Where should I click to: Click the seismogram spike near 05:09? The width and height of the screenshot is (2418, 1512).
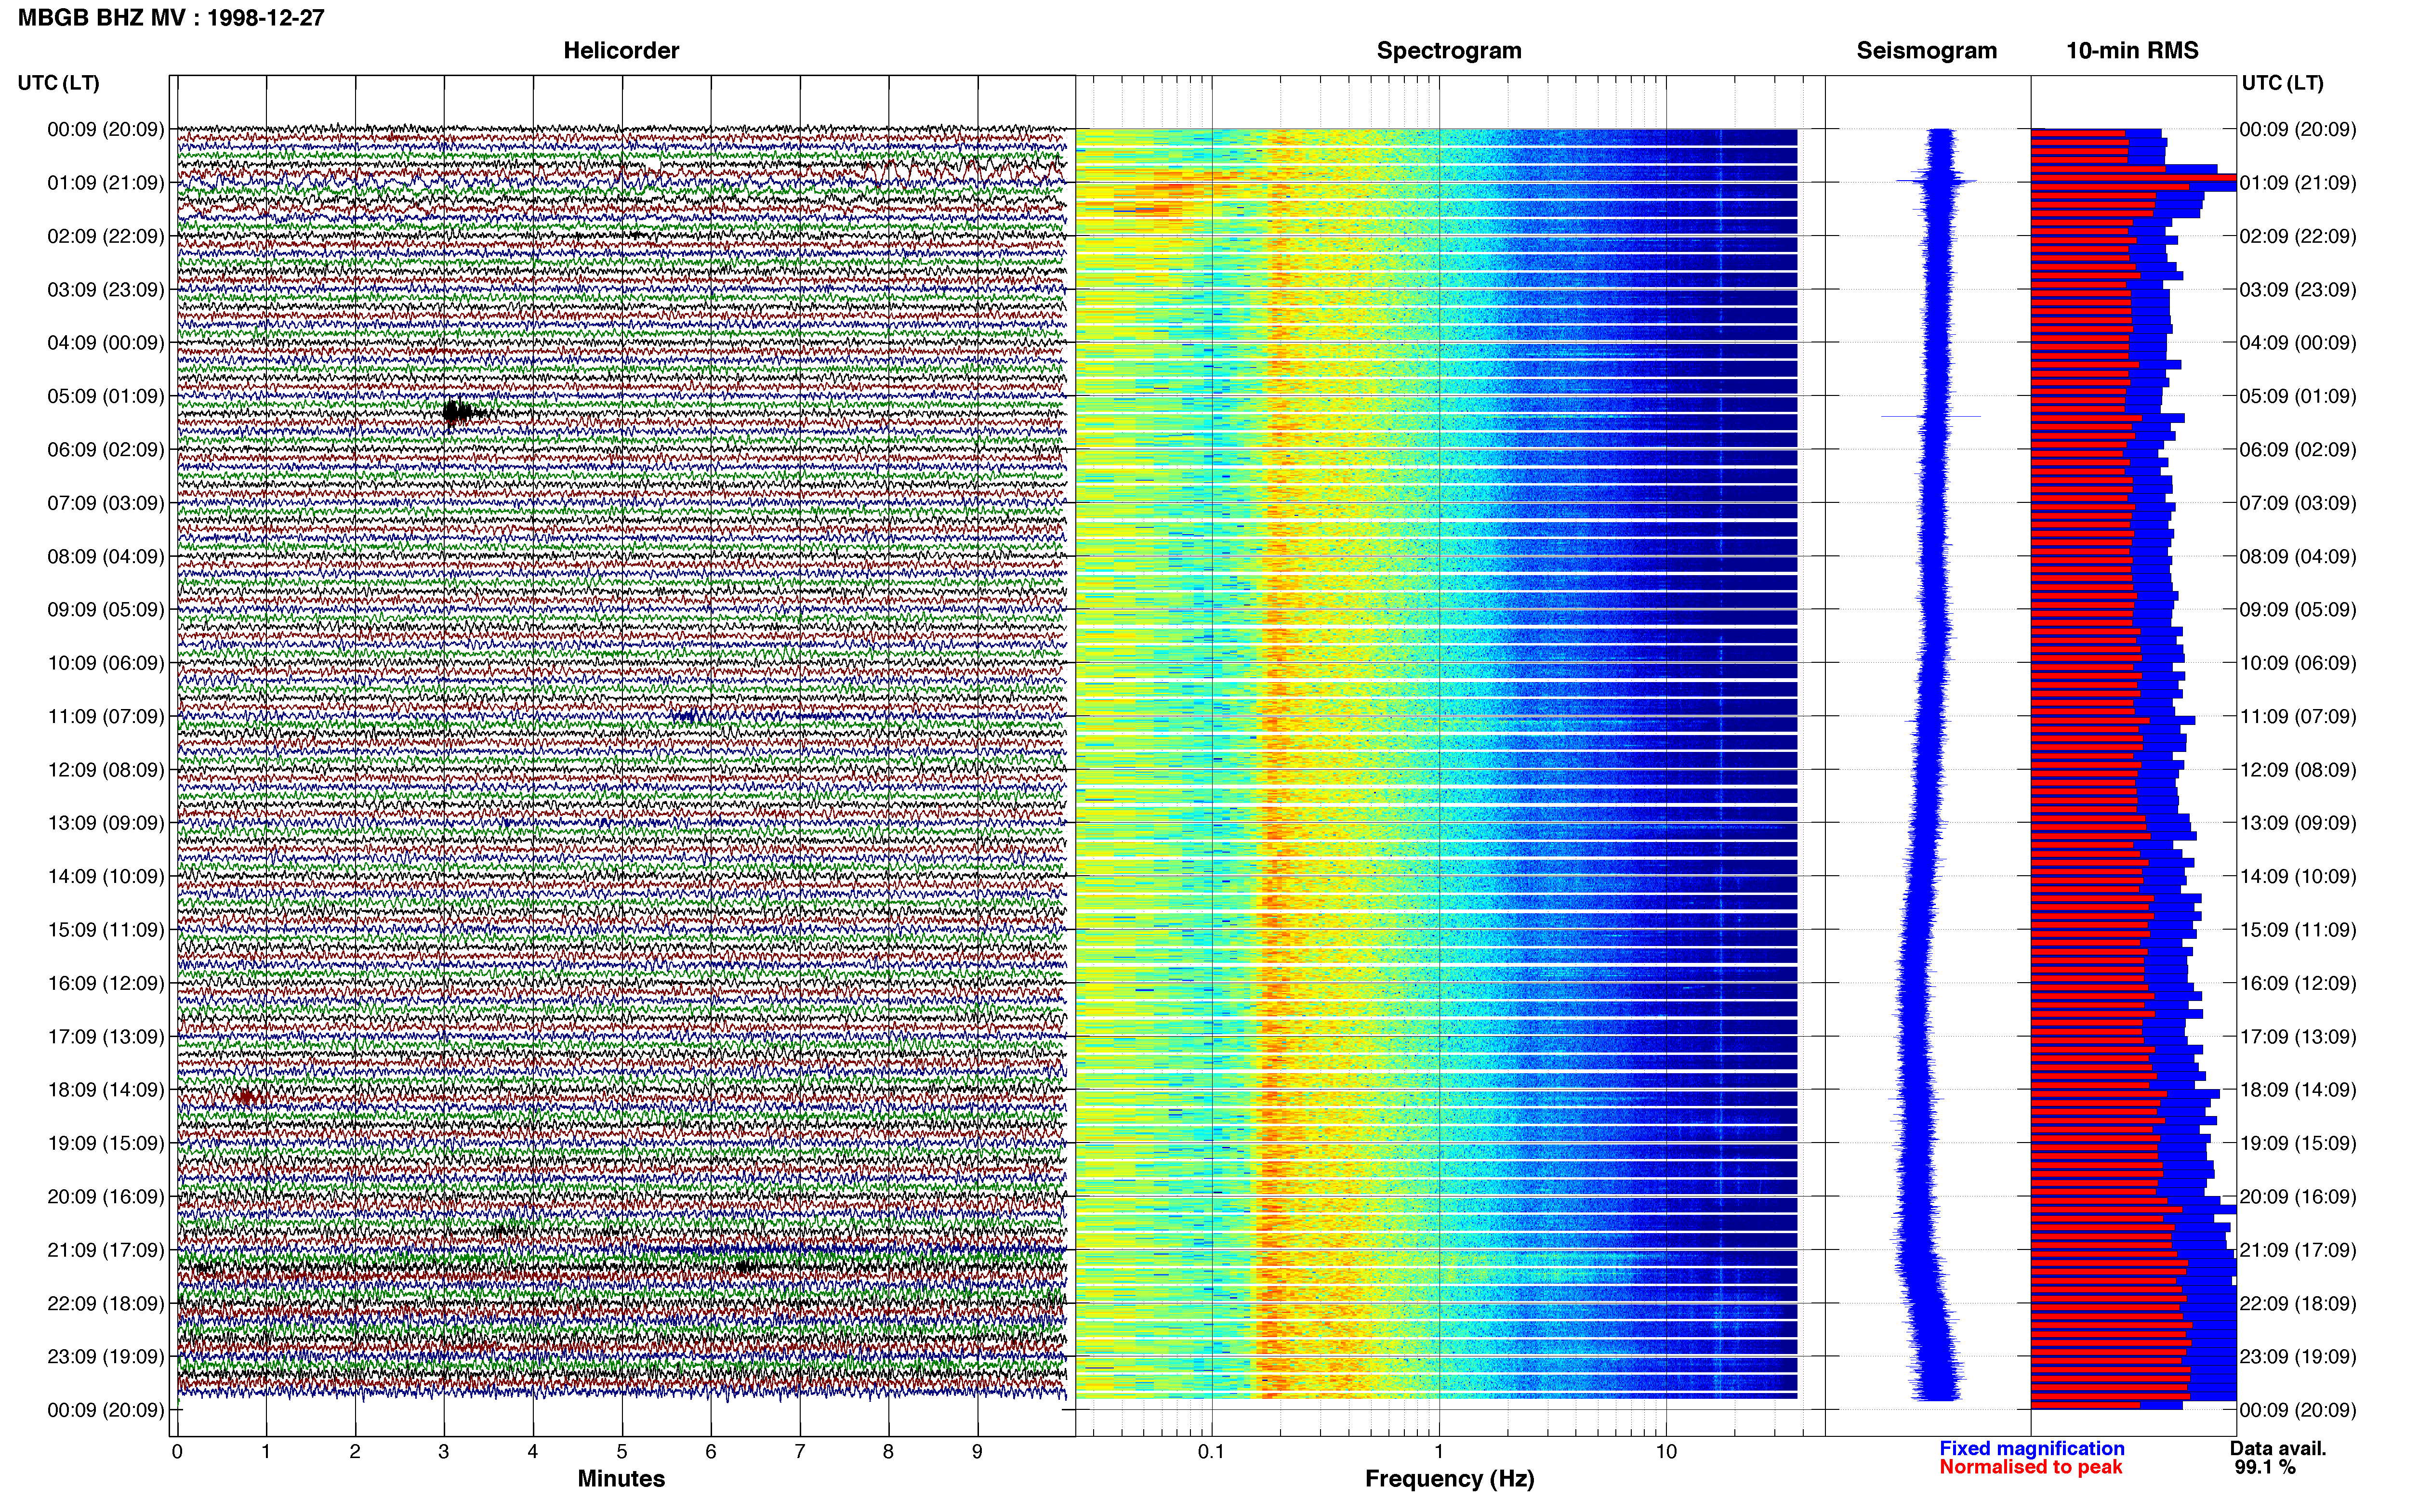1931,416
